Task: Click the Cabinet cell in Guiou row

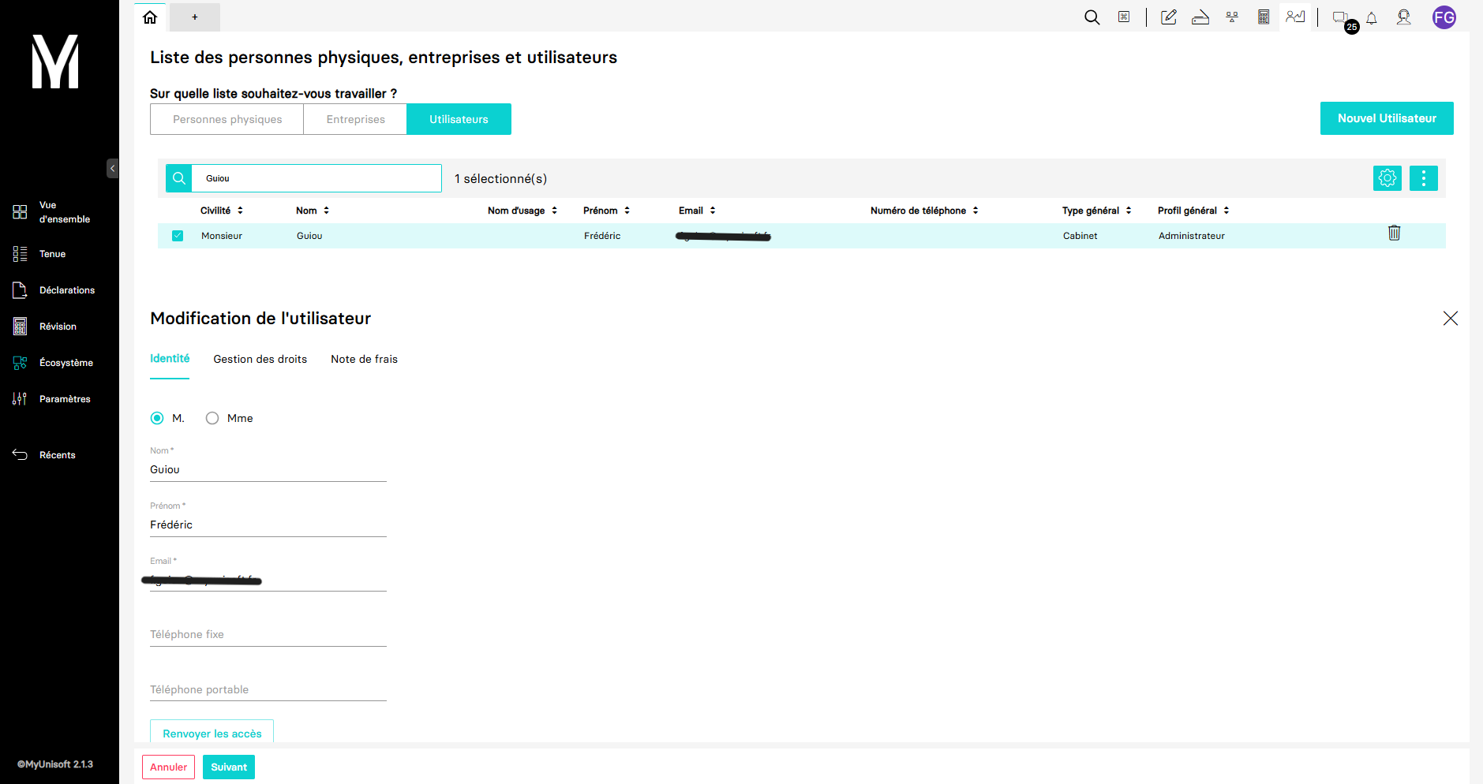Action: [x=1080, y=236]
